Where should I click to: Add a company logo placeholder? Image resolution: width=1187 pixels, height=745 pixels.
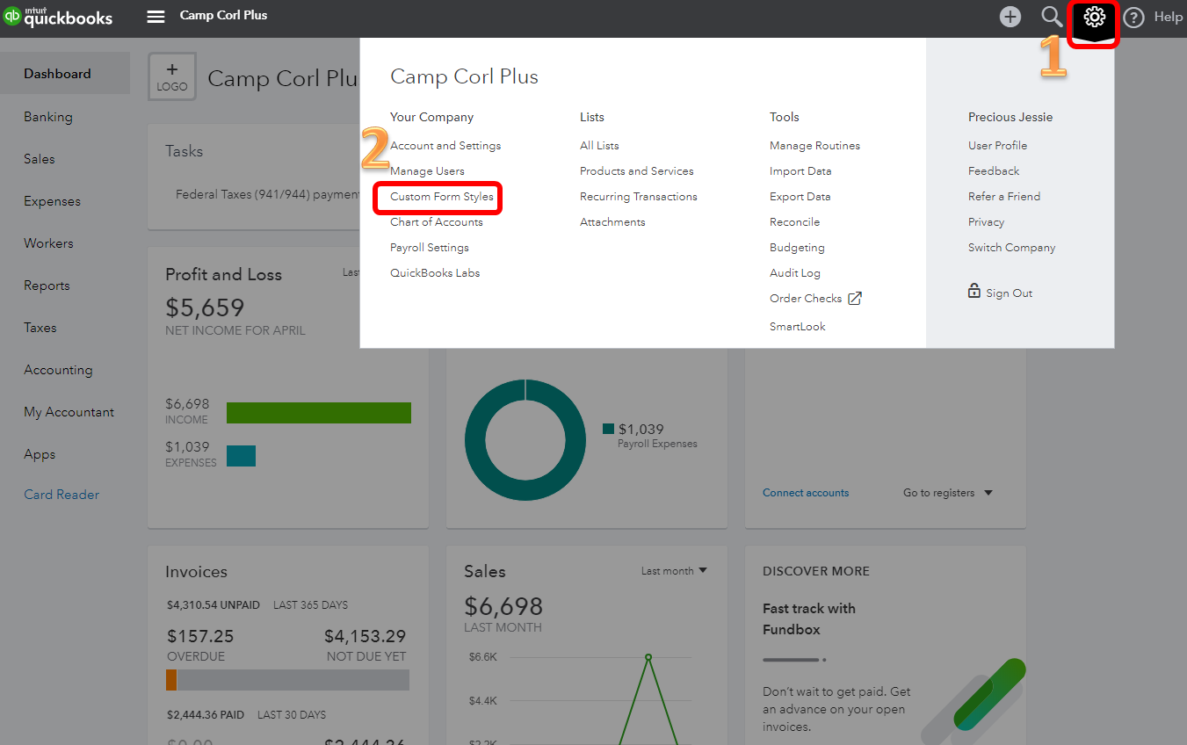[172, 76]
